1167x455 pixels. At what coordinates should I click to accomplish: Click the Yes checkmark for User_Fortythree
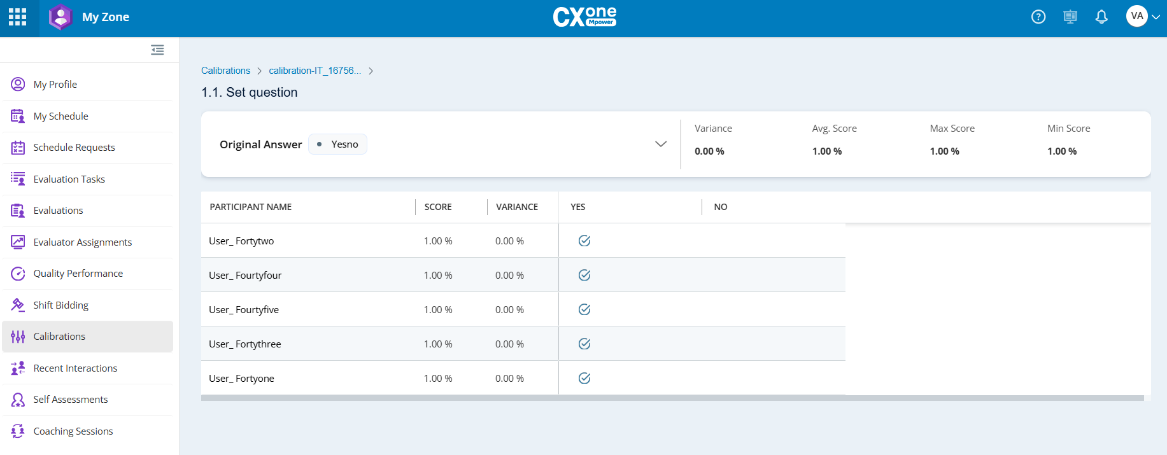(584, 344)
